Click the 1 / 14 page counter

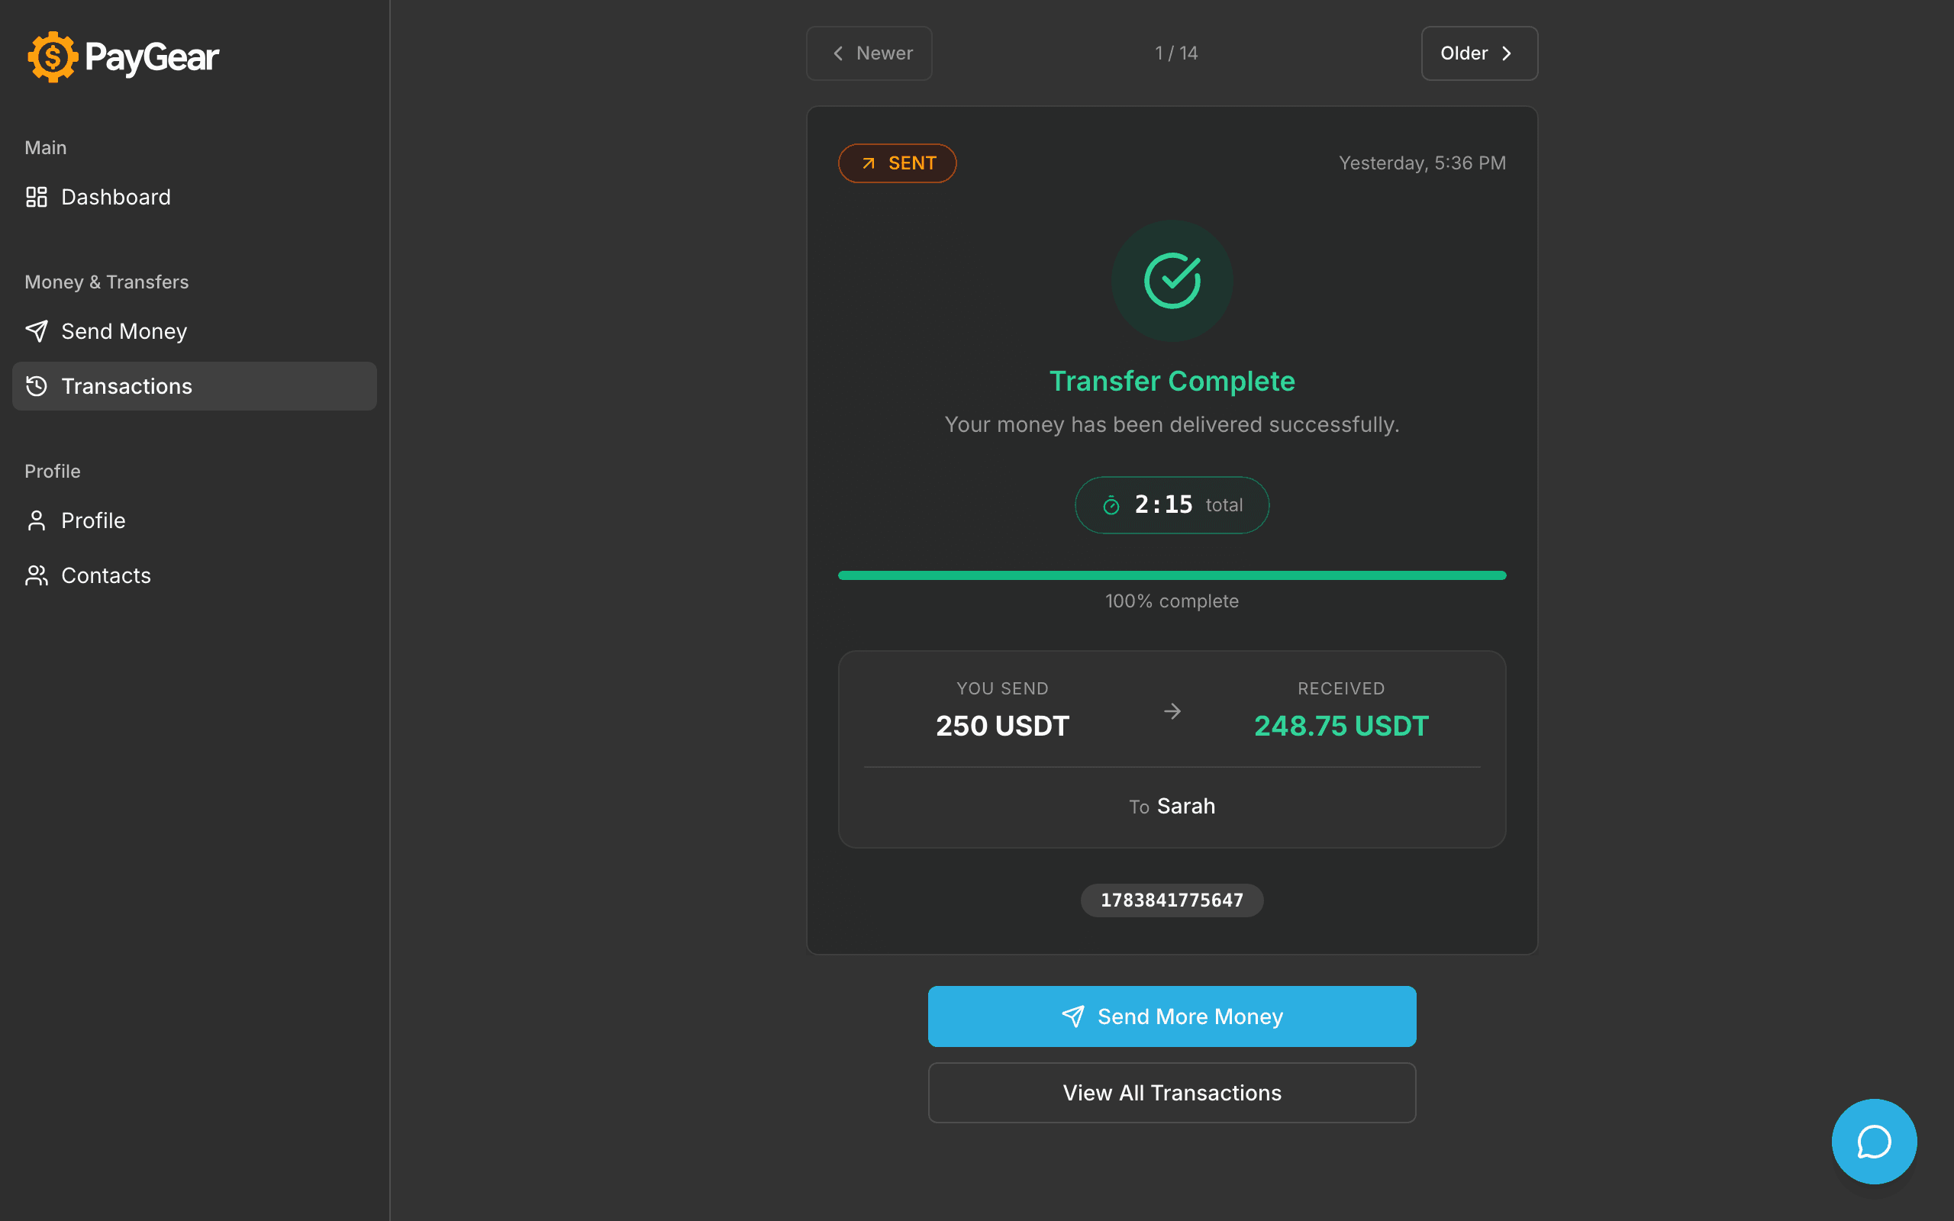pyautogui.click(x=1176, y=53)
